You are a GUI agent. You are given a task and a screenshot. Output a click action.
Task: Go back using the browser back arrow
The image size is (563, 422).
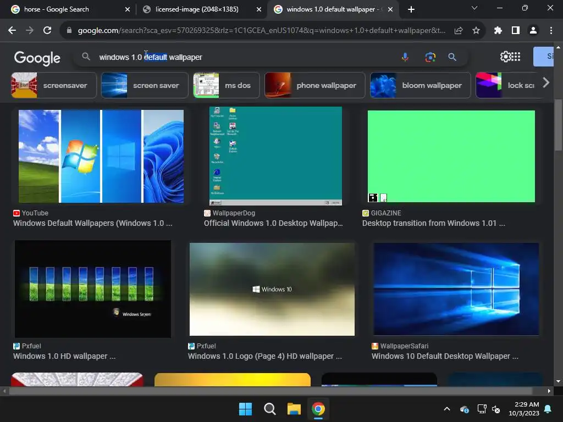(12, 31)
